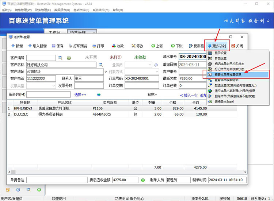Open the 财务管理(C) menu
The height and width of the screenshot is (201, 274).
tap(43, 10)
